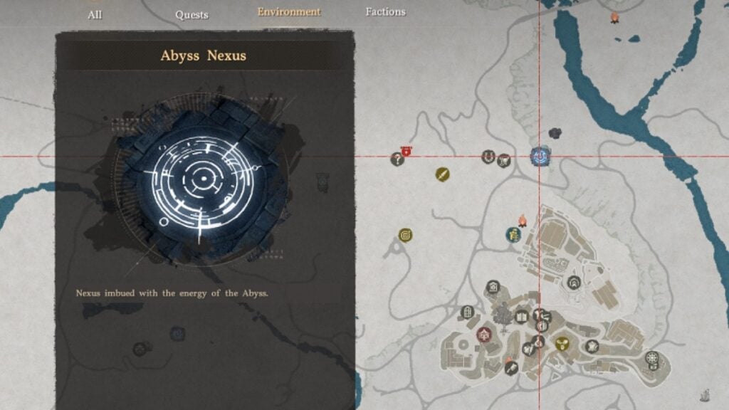Click the open book icon in town
Screen dimensions: 729x410
[x=522, y=317]
